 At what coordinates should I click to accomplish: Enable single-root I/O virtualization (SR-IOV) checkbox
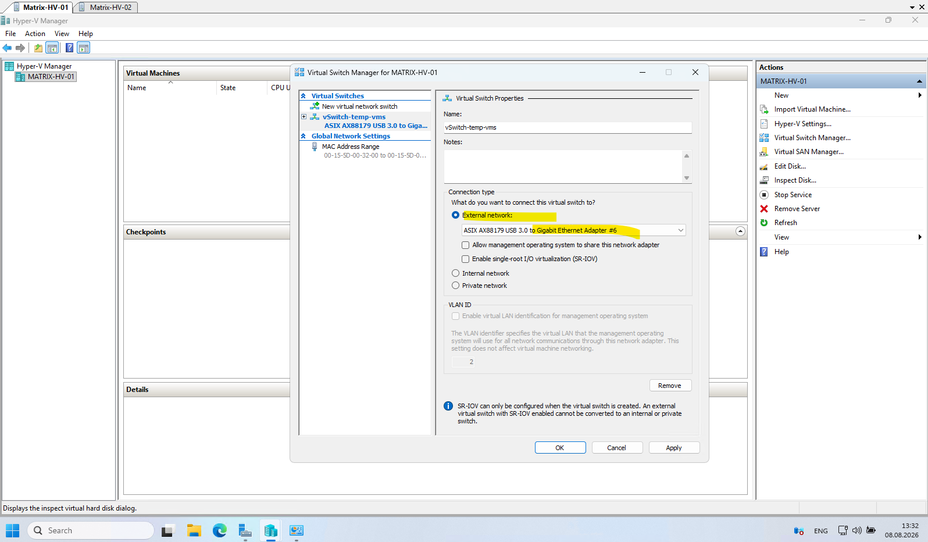pos(465,259)
